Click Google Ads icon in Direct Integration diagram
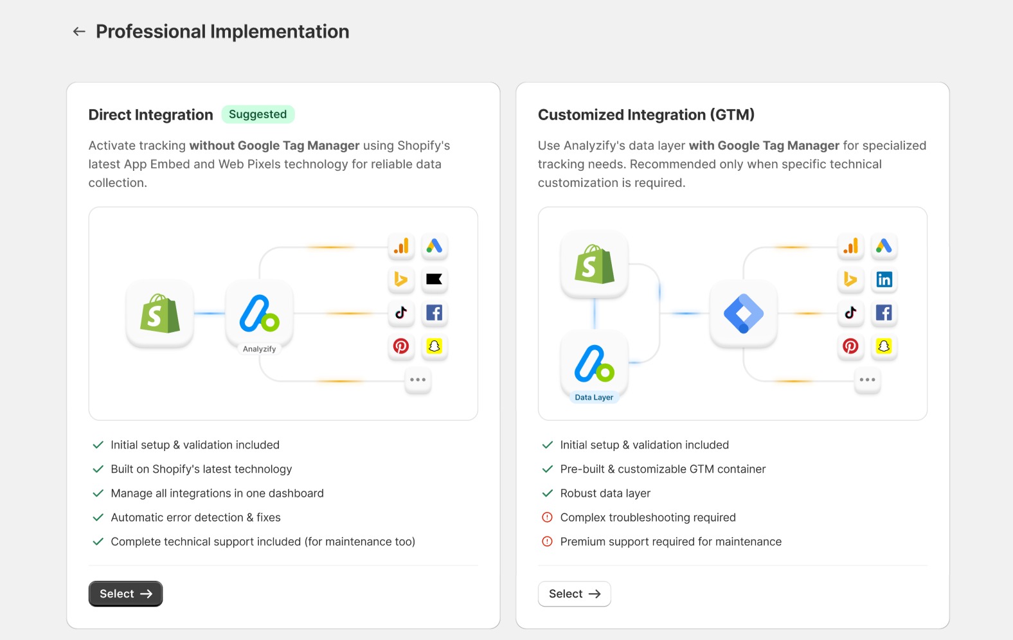1013x640 pixels. (x=435, y=246)
